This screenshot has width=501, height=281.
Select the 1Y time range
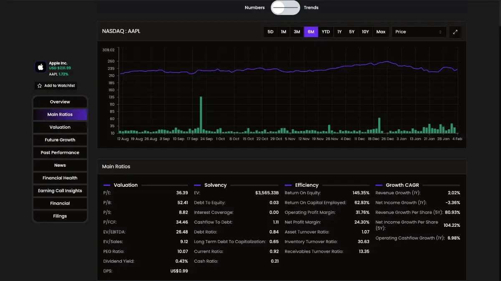[339, 32]
